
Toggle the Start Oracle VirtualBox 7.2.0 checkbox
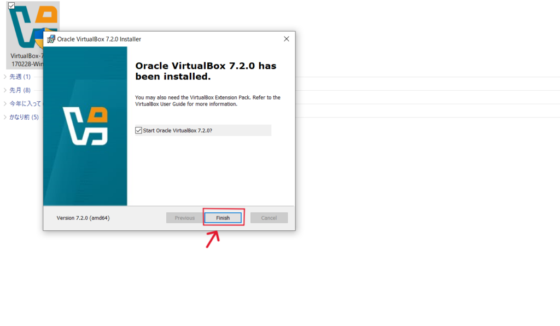pyautogui.click(x=138, y=131)
